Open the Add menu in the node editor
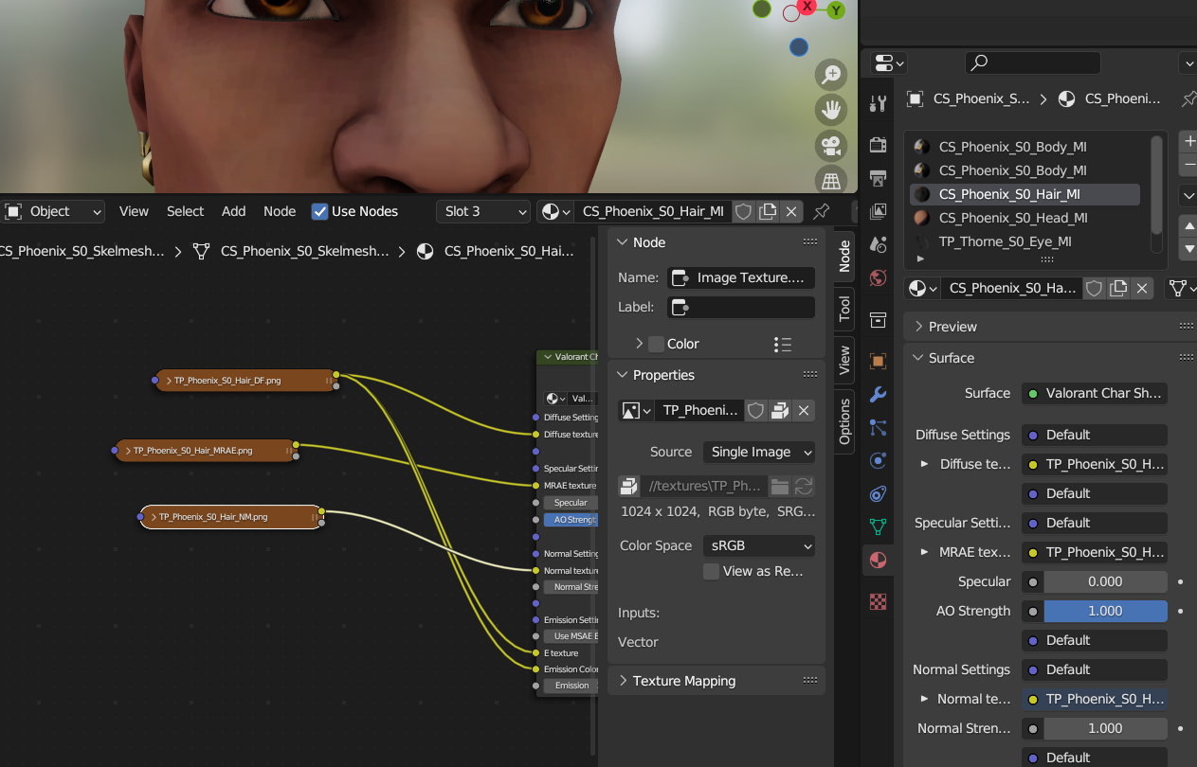 click(x=233, y=211)
